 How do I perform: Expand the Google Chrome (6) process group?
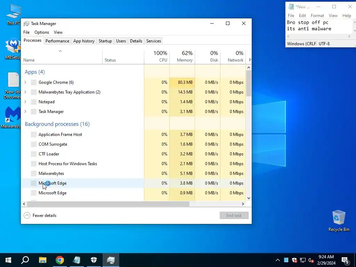[x=25, y=82]
